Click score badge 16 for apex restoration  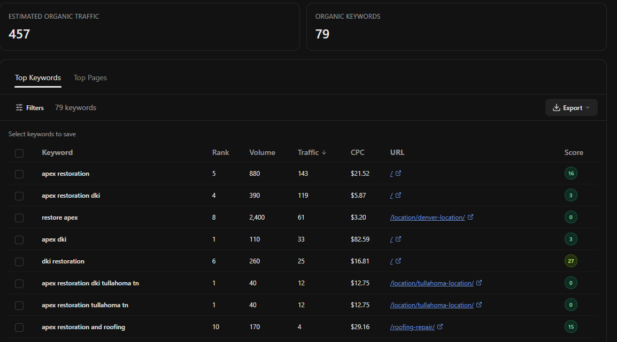[570, 173]
